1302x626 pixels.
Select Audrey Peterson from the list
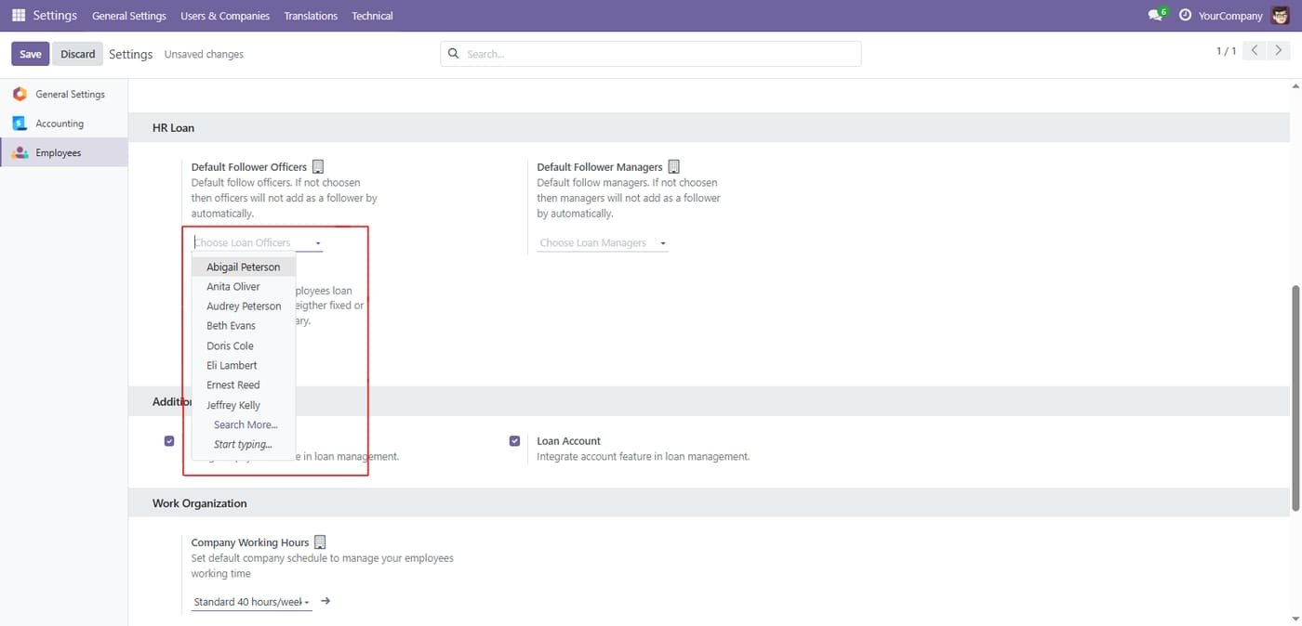244,306
